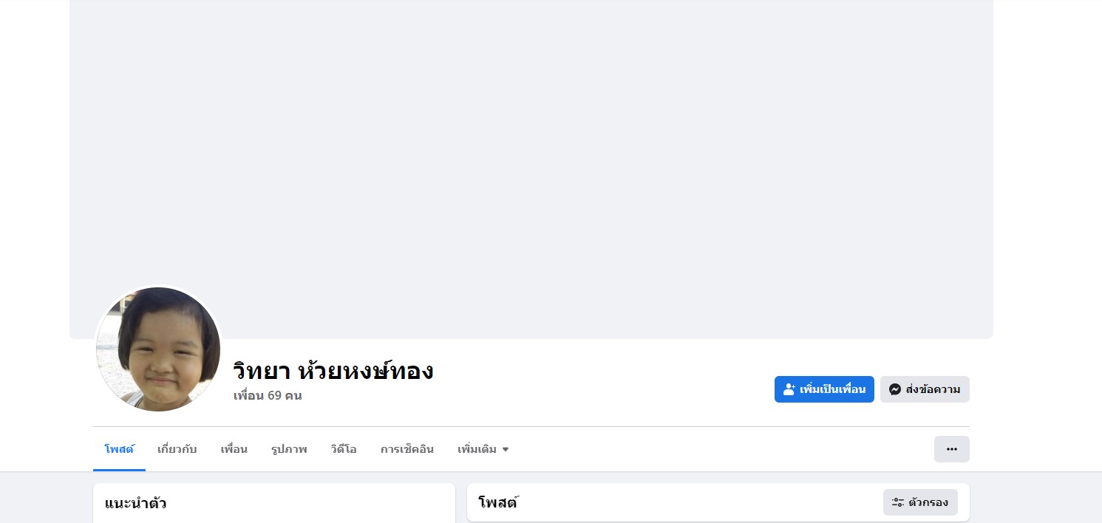The image size is (1102, 523).
Task: Open the circular profile picture
Action: 158,349
